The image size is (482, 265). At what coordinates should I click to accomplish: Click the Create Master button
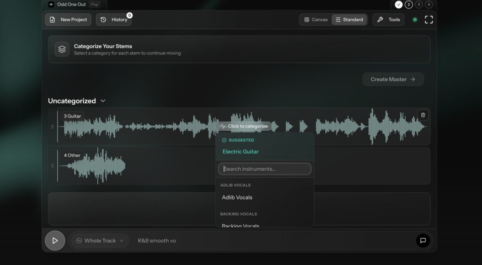393,79
